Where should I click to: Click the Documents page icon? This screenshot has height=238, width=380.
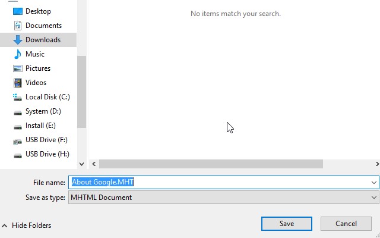pyautogui.click(x=18, y=26)
